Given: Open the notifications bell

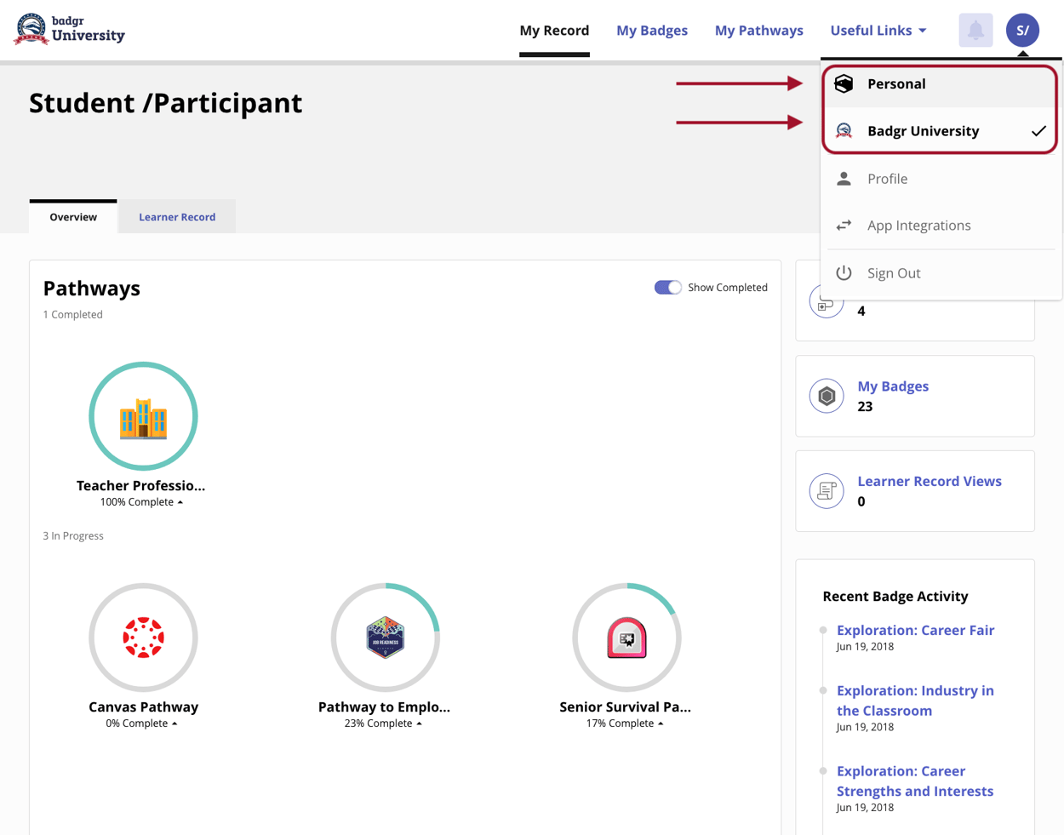Looking at the screenshot, I should pyautogui.click(x=975, y=31).
